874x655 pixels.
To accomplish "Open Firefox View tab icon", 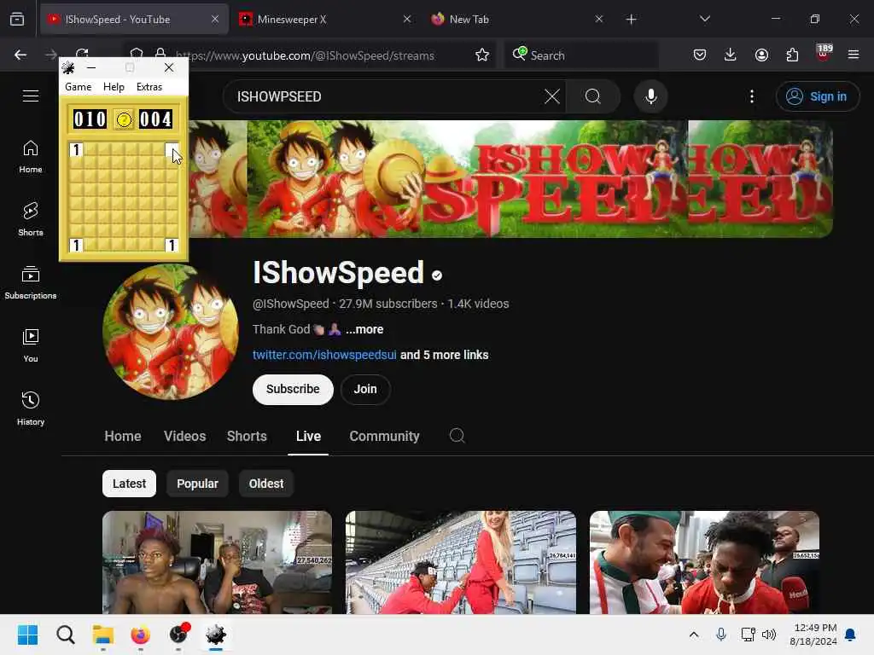I will 17,20.
